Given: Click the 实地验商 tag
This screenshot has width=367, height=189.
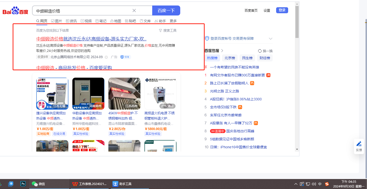Looking at the screenshot, I should point(43,134).
